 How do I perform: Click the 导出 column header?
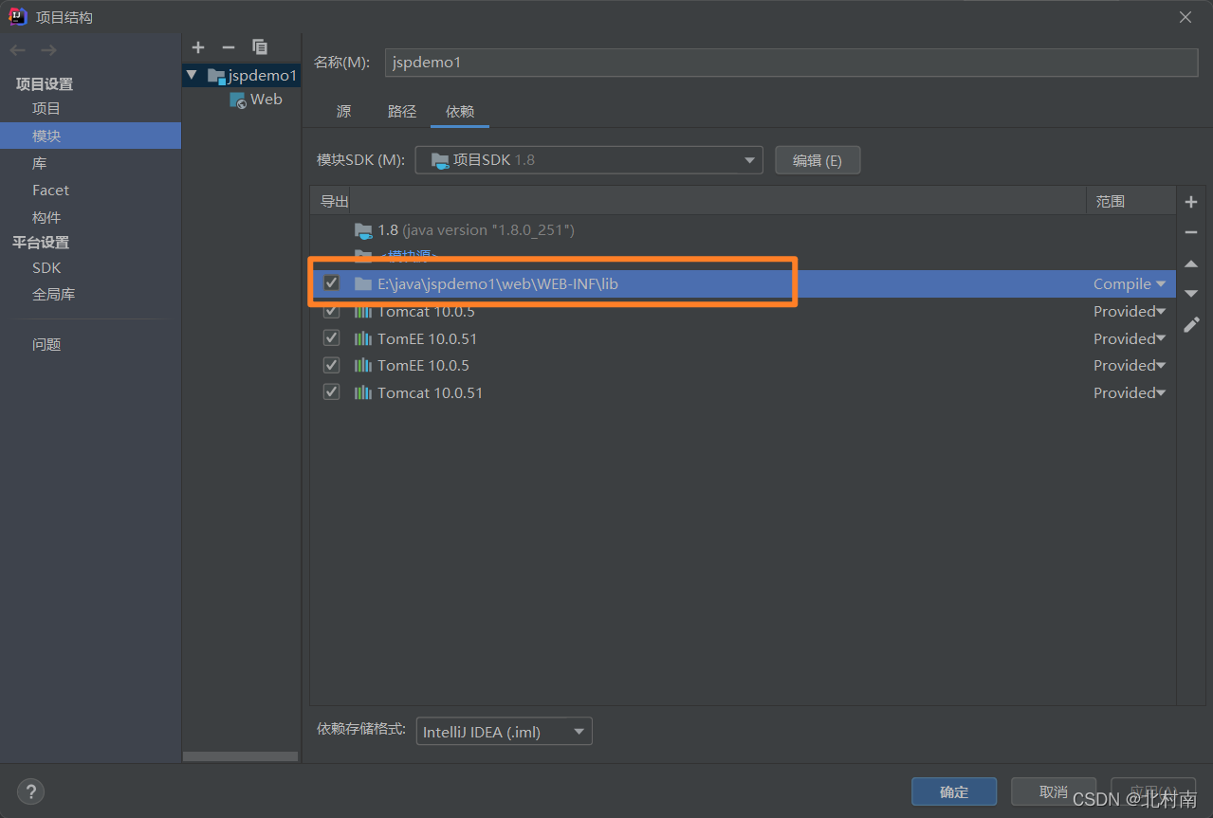[x=334, y=201]
